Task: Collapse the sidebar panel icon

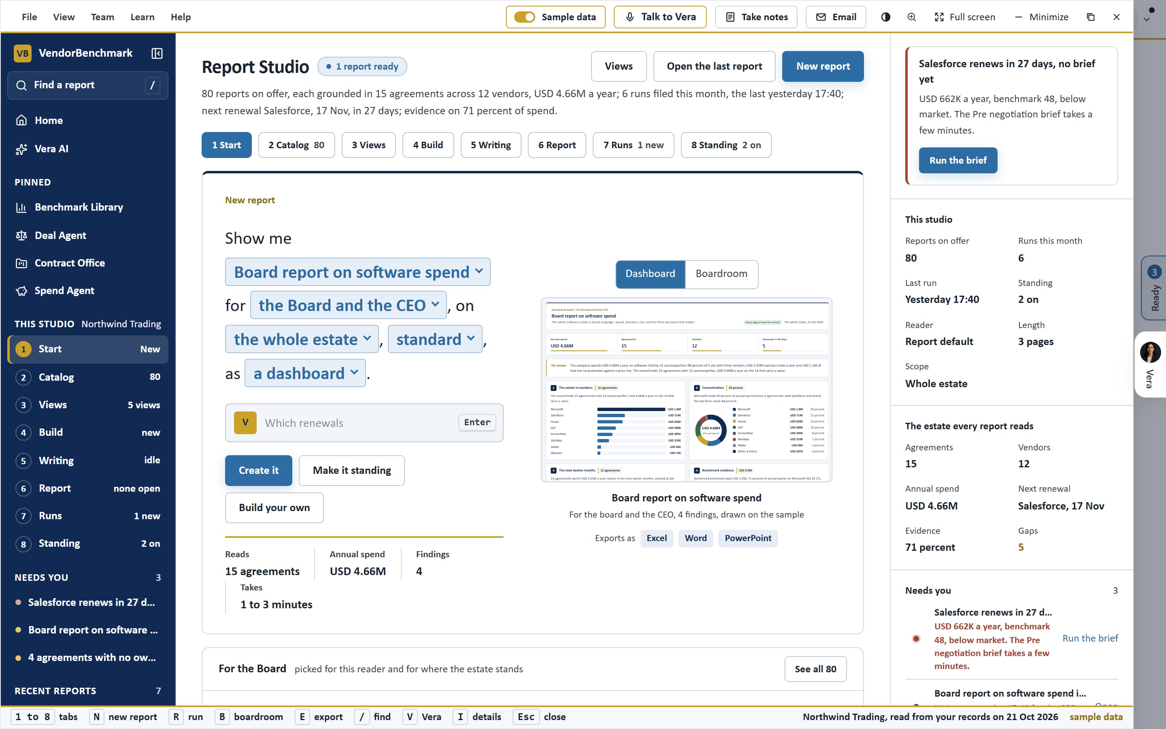Action: 157,53
